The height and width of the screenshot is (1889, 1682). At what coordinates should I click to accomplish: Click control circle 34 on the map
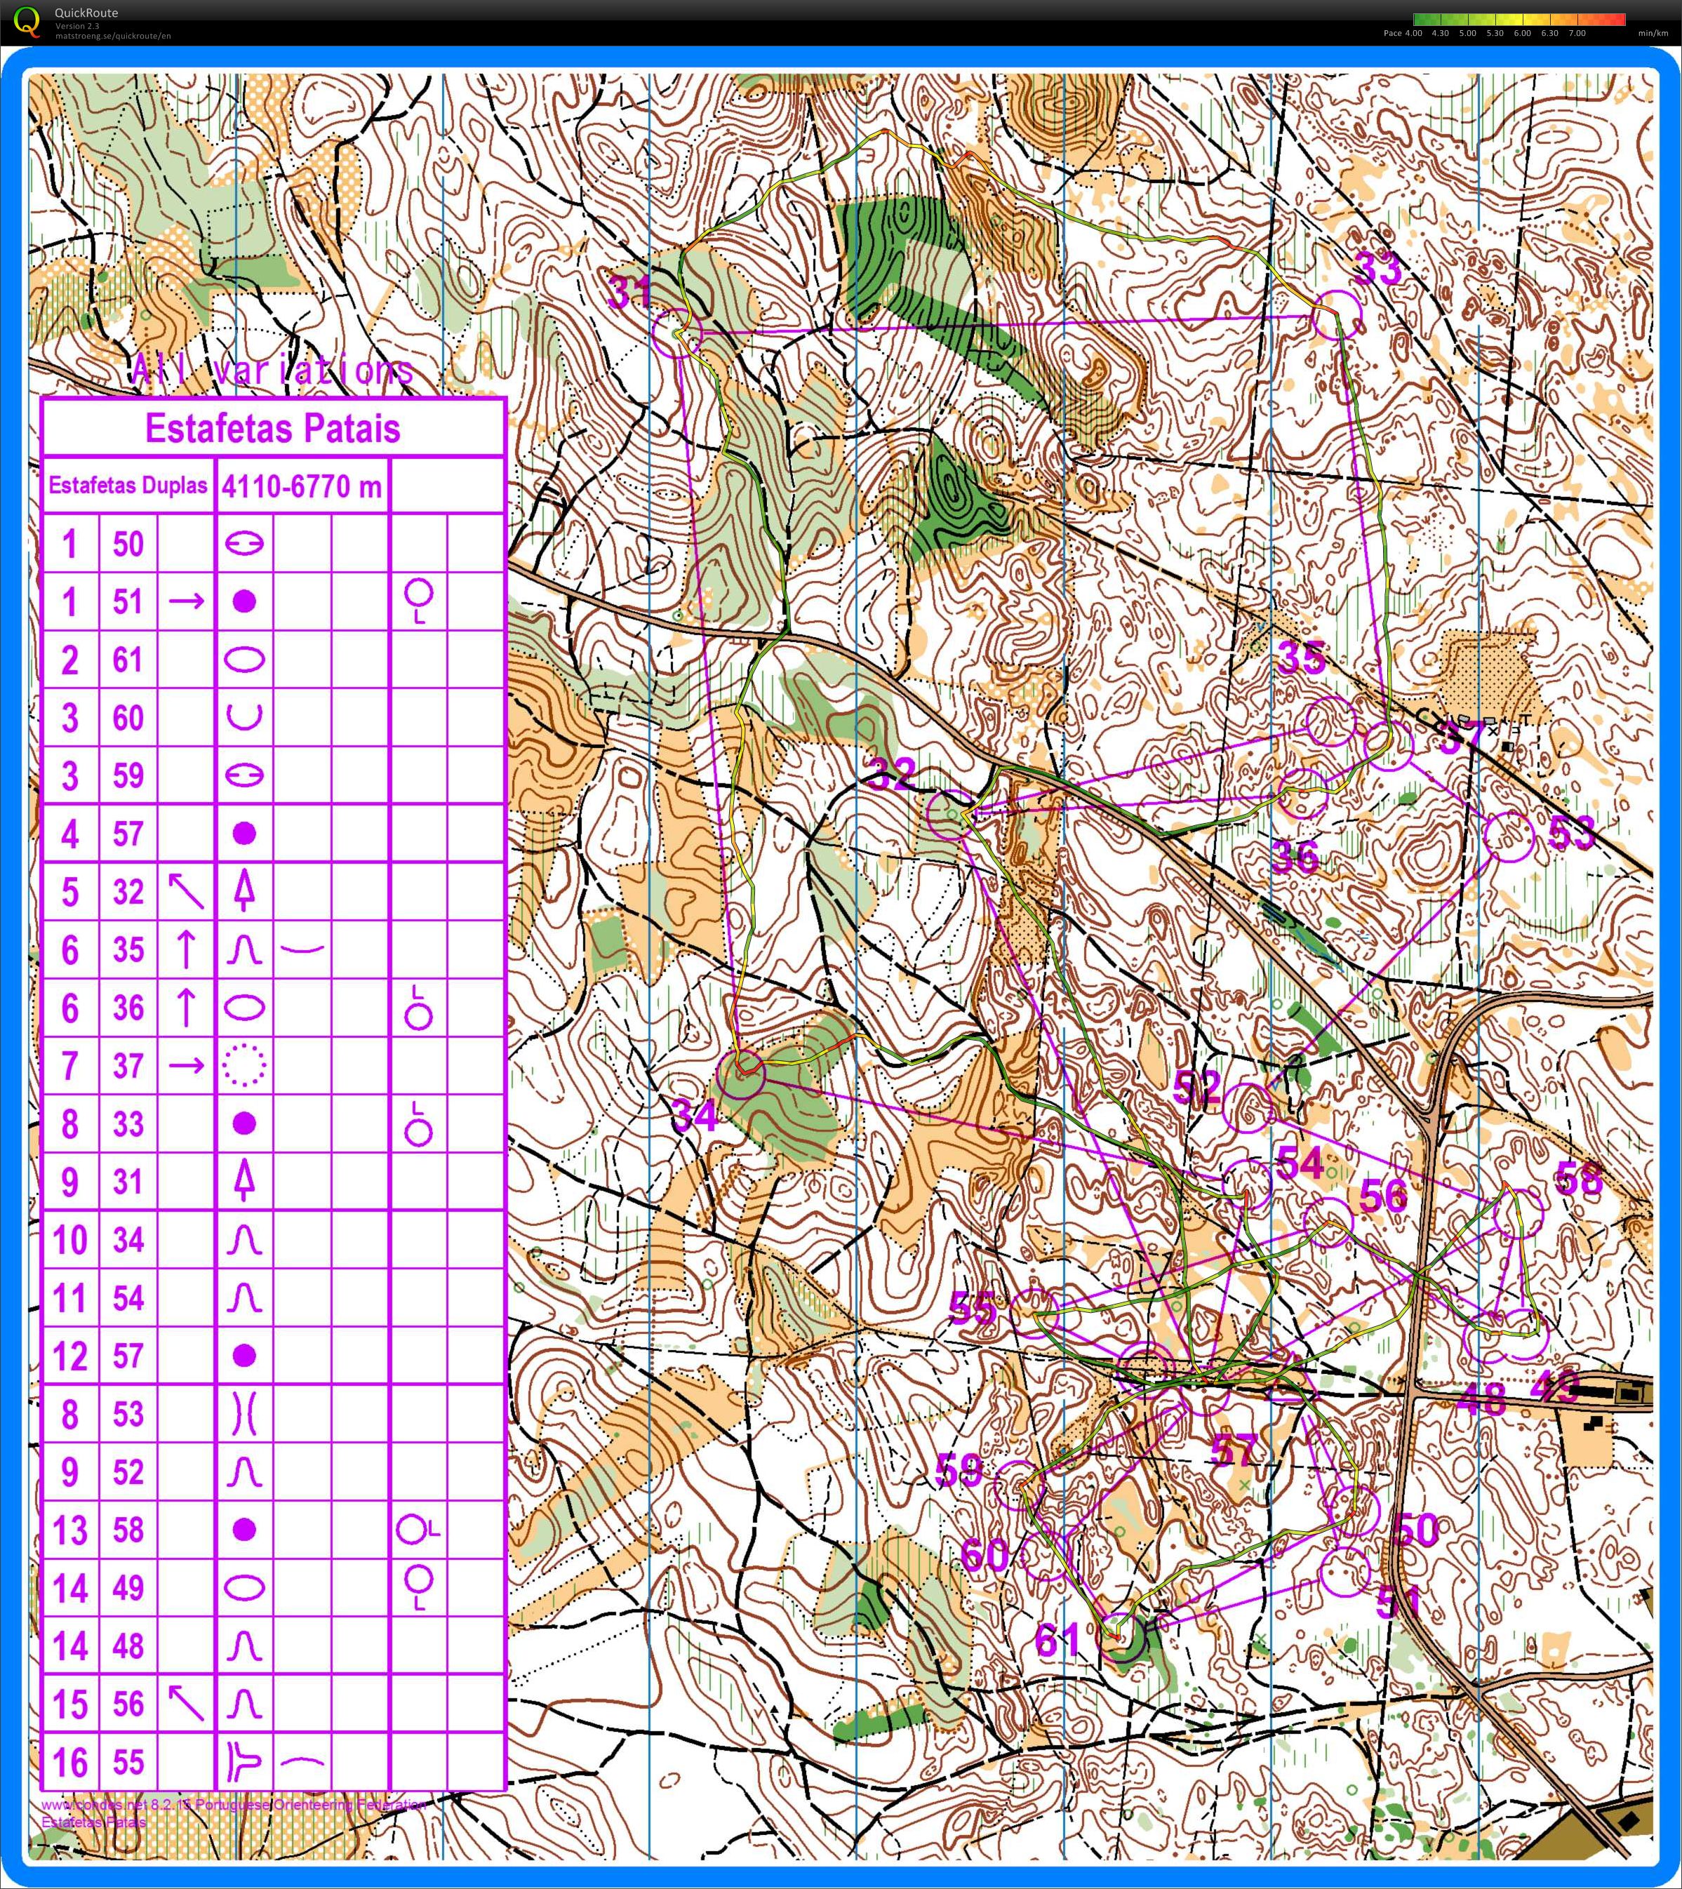(x=742, y=1074)
